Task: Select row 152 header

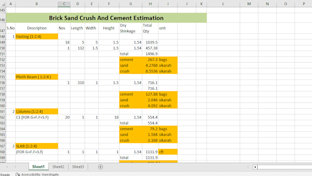Action: (3, 60)
